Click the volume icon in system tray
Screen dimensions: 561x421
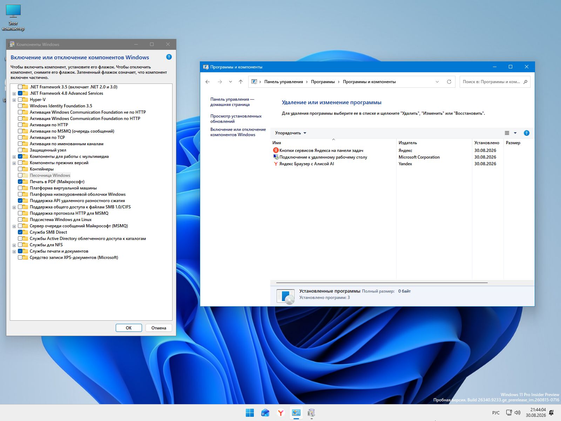click(x=518, y=413)
